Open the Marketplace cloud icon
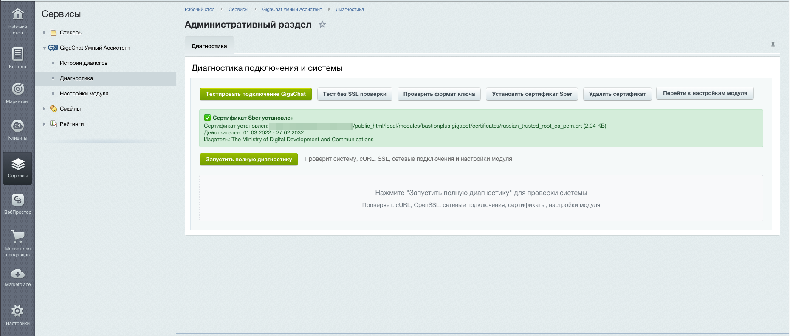The width and height of the screenshot is (790, 336). click(x=17, y=274)
